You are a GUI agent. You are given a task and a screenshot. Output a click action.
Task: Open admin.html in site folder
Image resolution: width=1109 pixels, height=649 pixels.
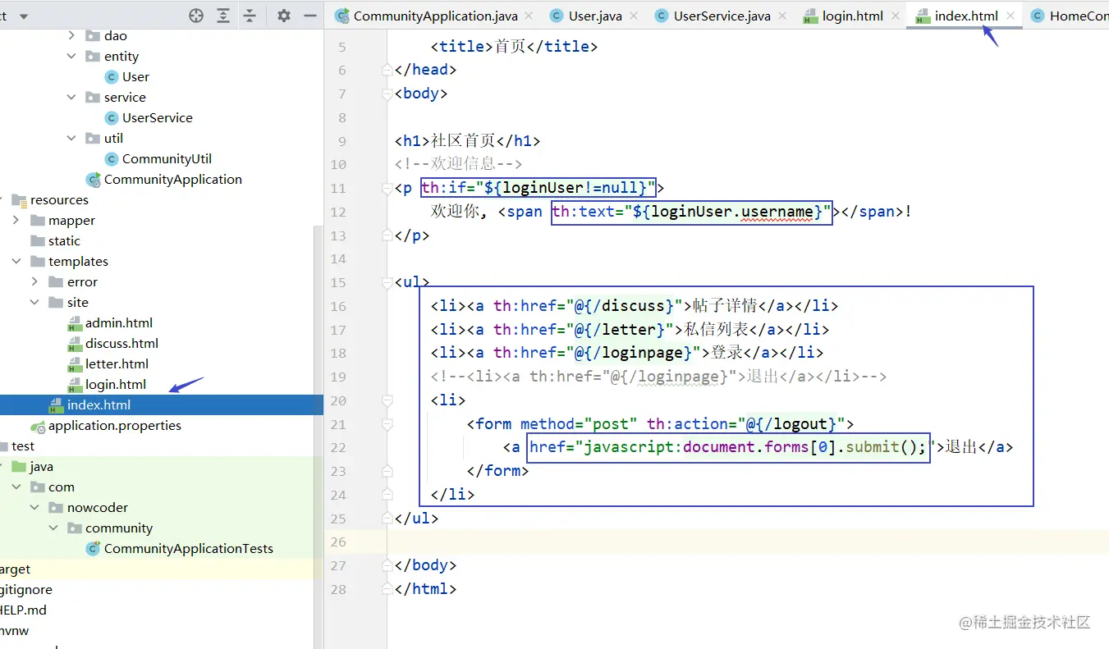pos(119,322)
